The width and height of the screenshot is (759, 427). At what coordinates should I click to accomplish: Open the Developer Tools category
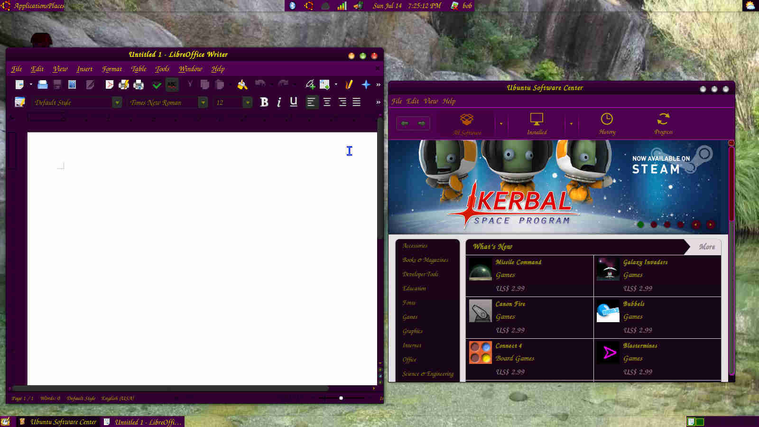420,274
